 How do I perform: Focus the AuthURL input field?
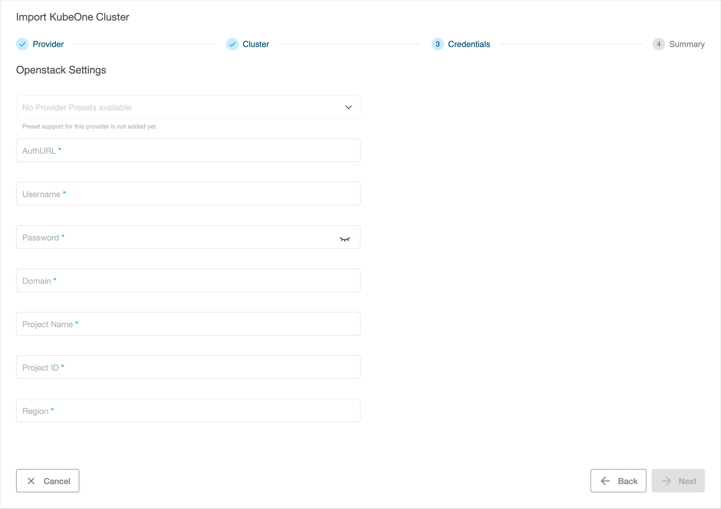(x=188, y=150)
